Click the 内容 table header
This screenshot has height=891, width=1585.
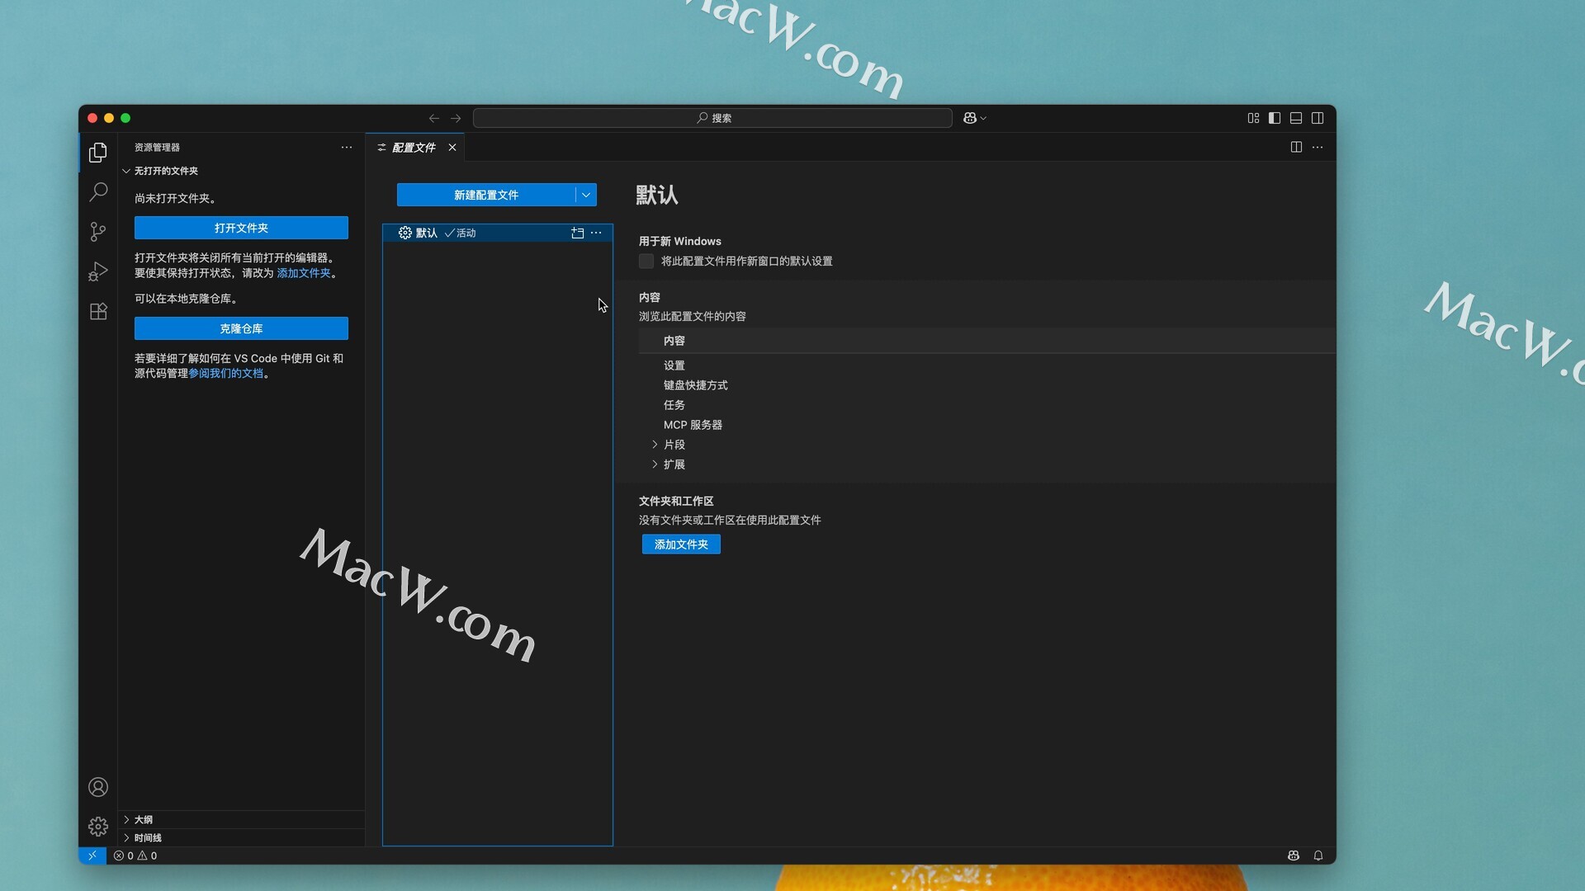[x=674, y=341]
